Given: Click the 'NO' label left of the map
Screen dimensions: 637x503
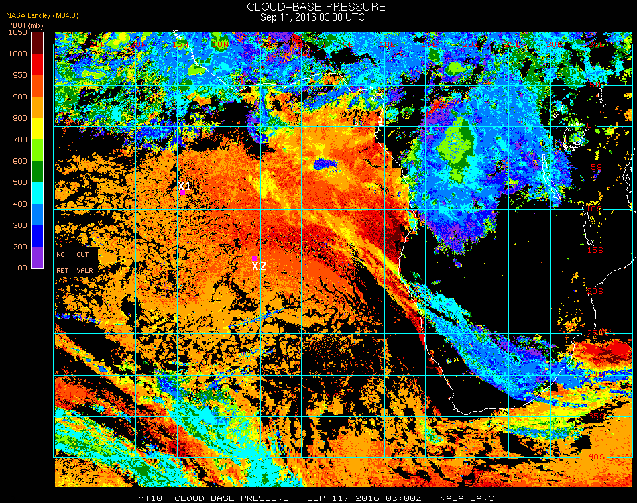Looking at the screenshot, I should 60,255.
